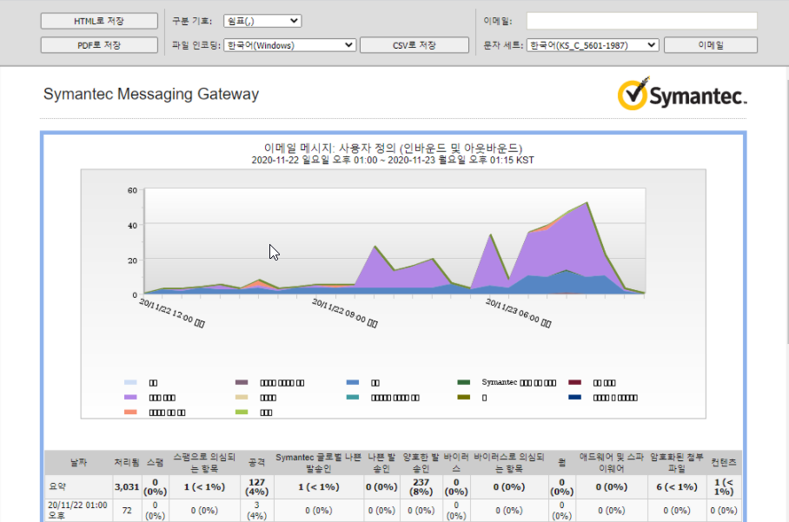Viewport: 789px width, 522px height.
Task: Click the 20/11/22 12:00 x-axis label
Action: [171, 313]
